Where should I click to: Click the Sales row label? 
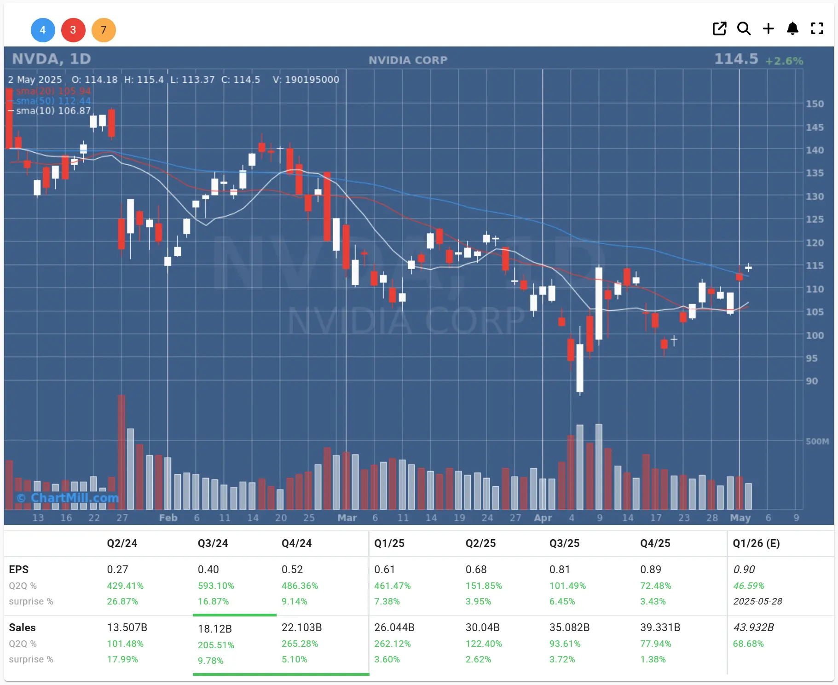[22, 627]
